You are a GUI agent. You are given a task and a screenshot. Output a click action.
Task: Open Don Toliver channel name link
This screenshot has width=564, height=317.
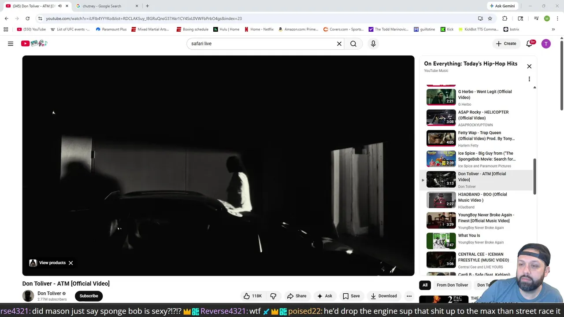pos(49,293)
